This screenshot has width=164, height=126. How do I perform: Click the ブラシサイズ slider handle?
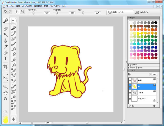pyautogui.click(x=33, y=13)
